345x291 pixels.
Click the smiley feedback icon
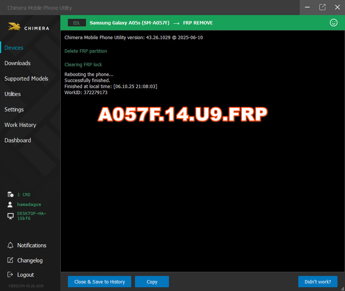[334, 23]
